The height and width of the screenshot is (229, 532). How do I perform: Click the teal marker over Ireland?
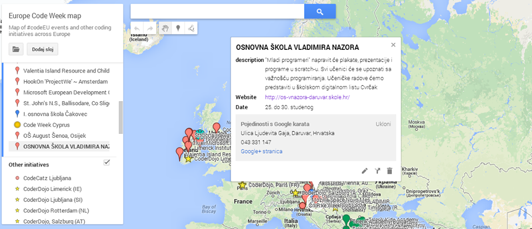200,133
